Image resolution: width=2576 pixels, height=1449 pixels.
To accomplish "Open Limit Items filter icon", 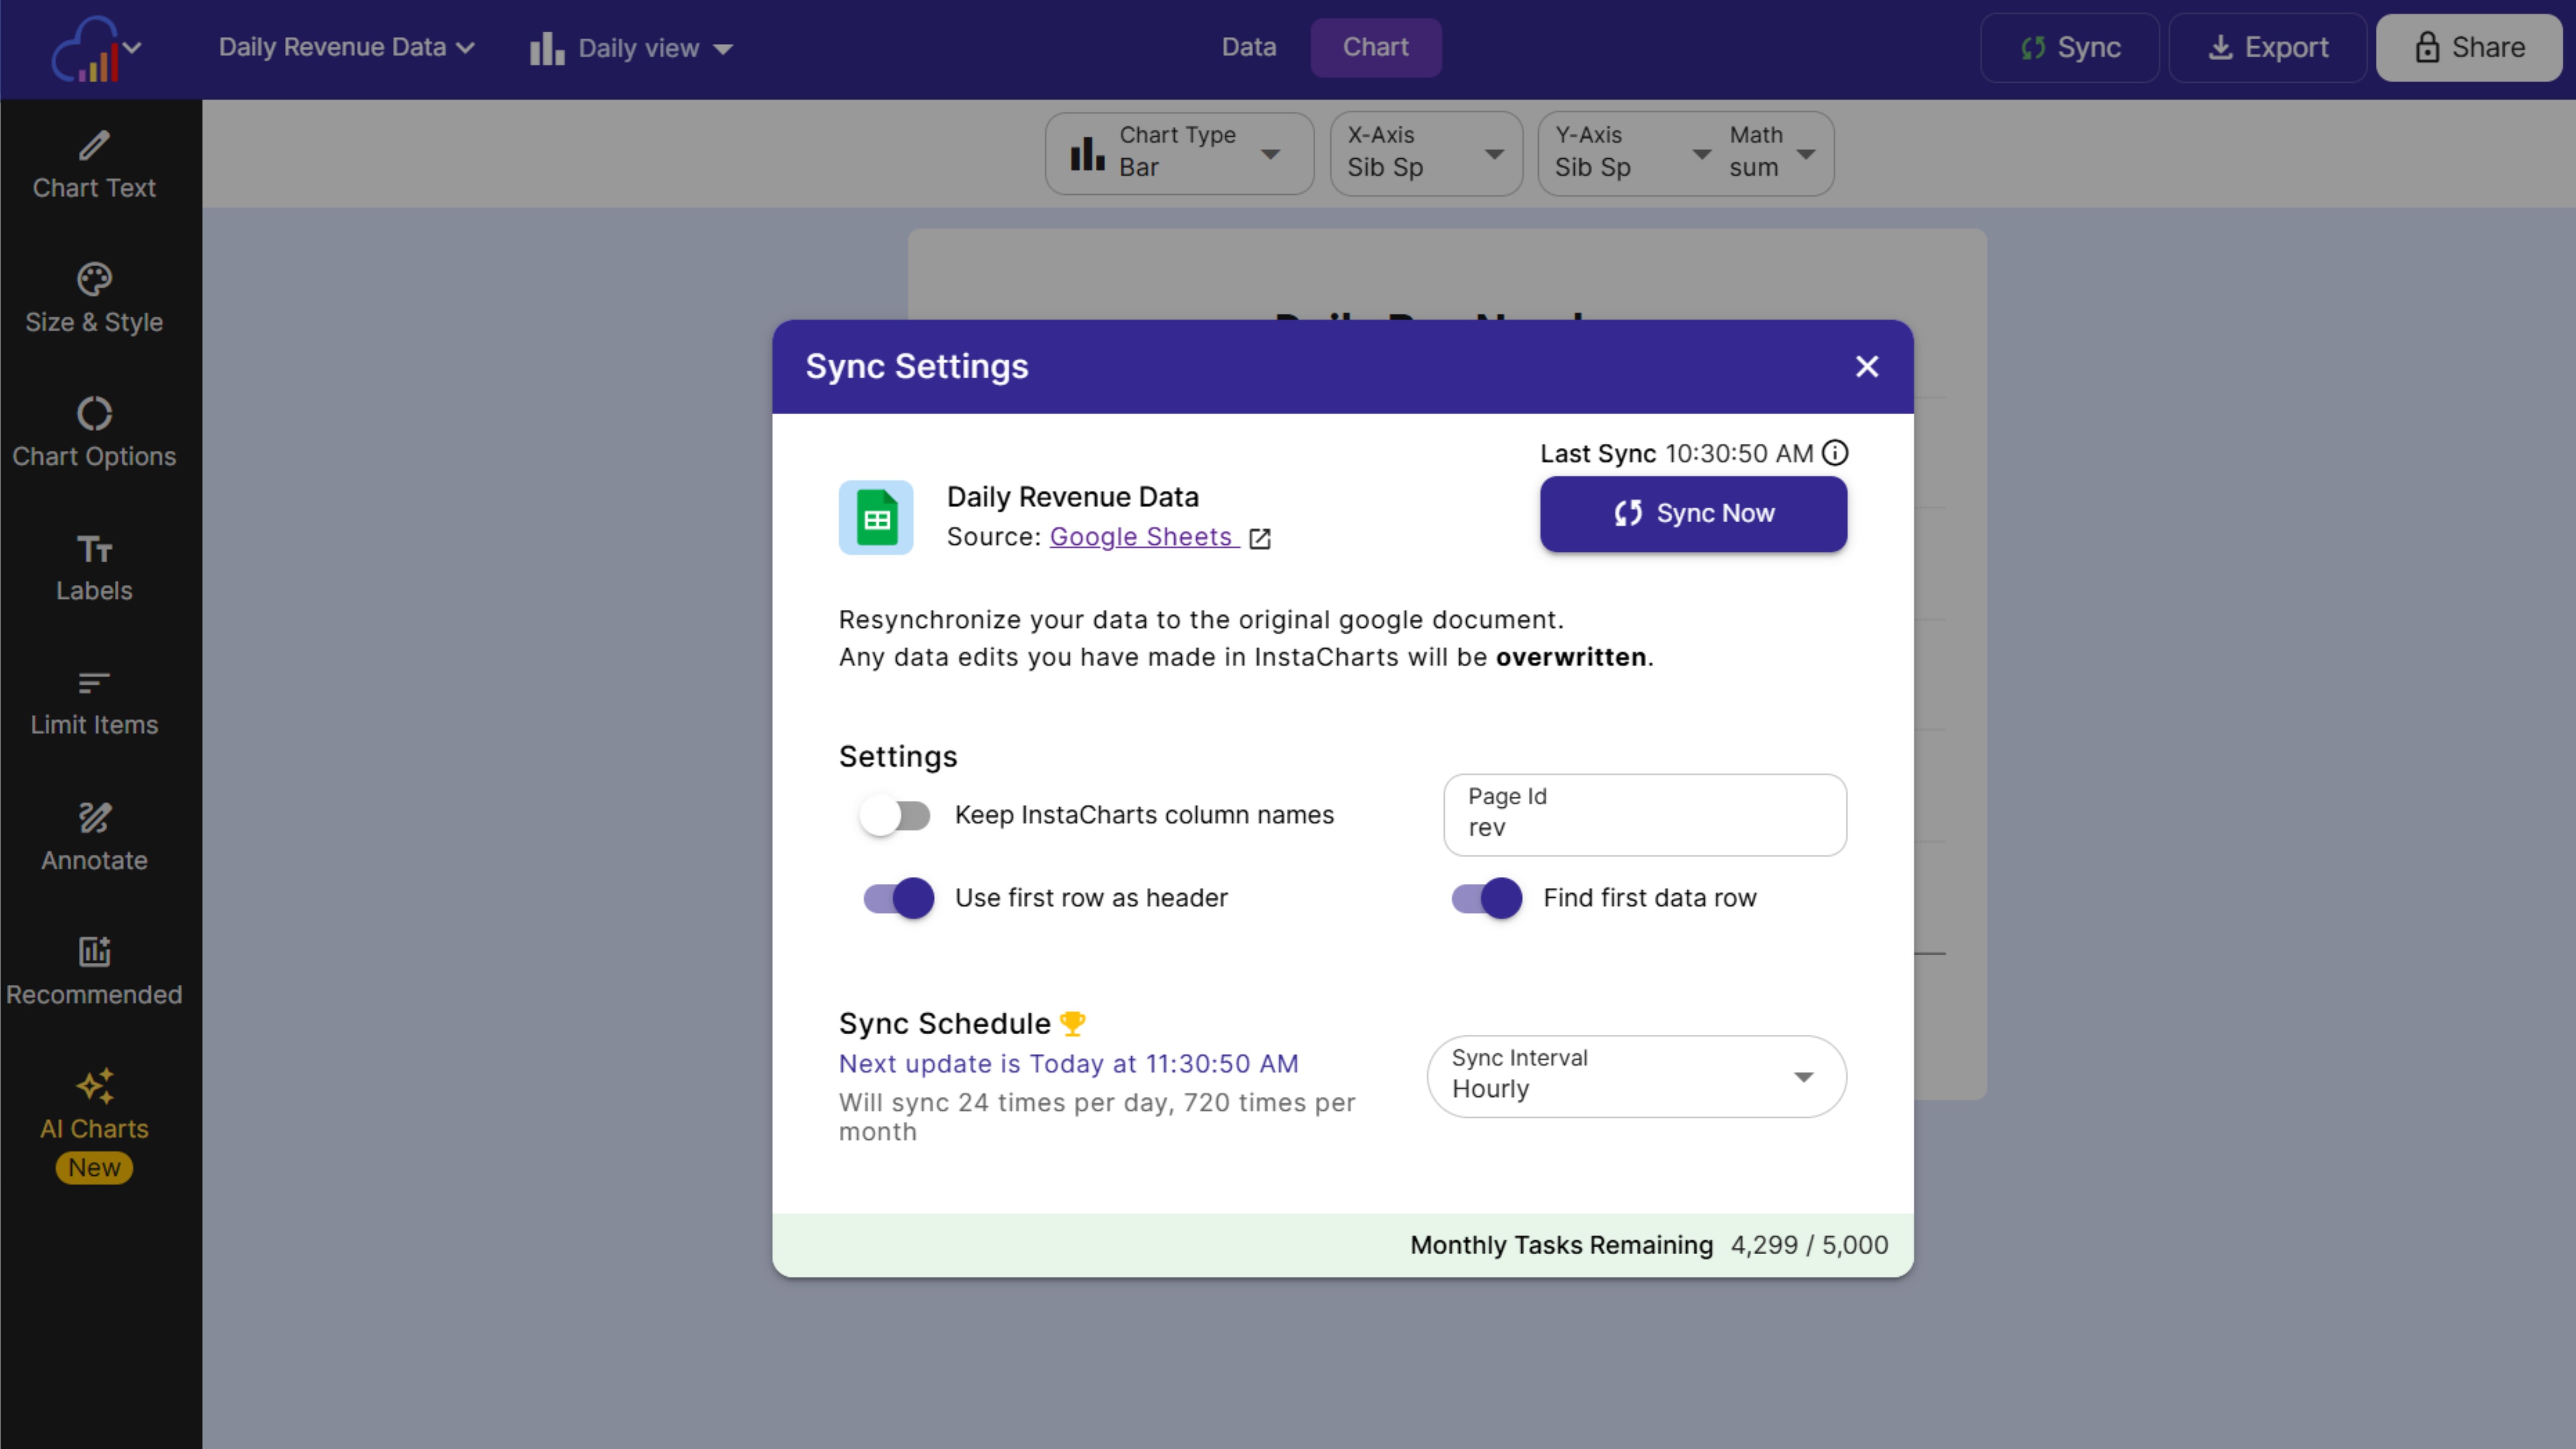I will point(94,683).
